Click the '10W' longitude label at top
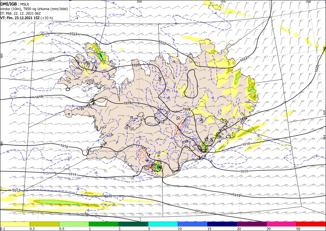The width and height of the screenshot is (326, 231). 308,2
